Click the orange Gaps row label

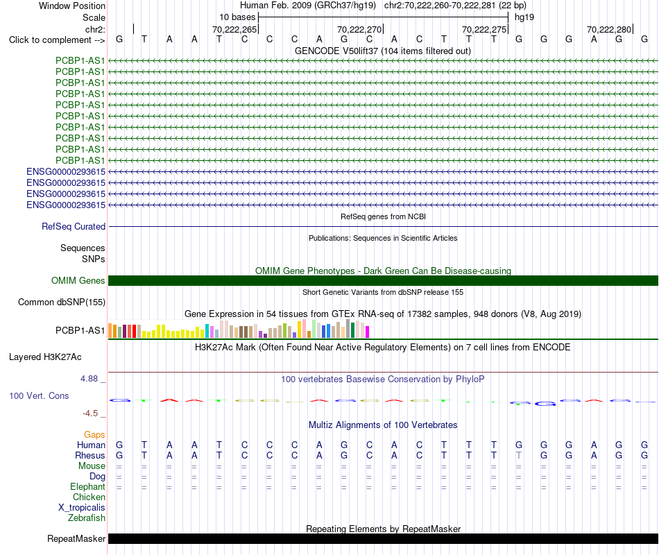coord(94,434)
